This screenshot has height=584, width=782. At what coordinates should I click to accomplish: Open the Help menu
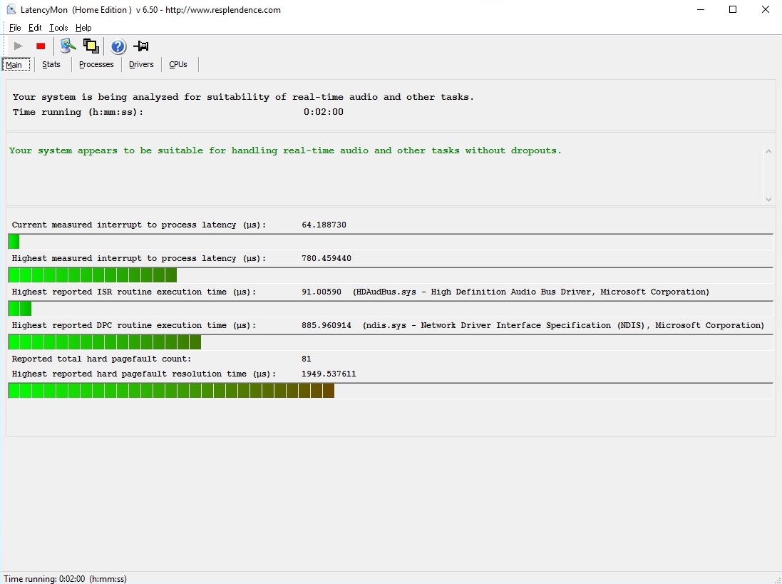(83, 28)
